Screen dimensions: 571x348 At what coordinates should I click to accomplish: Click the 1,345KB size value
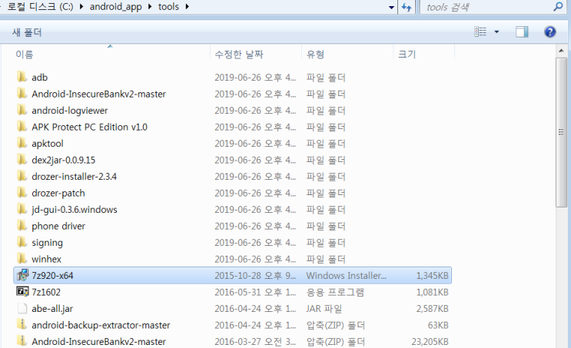(x=432, y=276)
